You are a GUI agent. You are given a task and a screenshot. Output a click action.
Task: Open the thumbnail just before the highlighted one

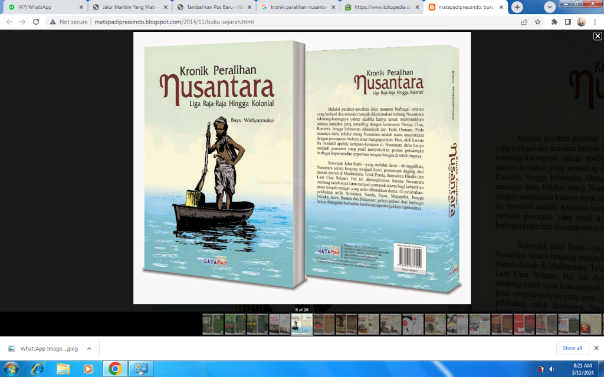280,324
